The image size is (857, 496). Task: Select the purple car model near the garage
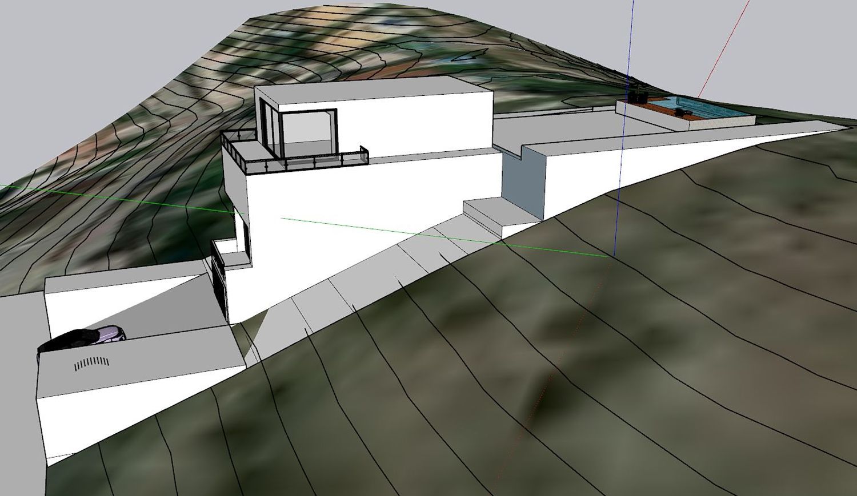coord(107,333)
